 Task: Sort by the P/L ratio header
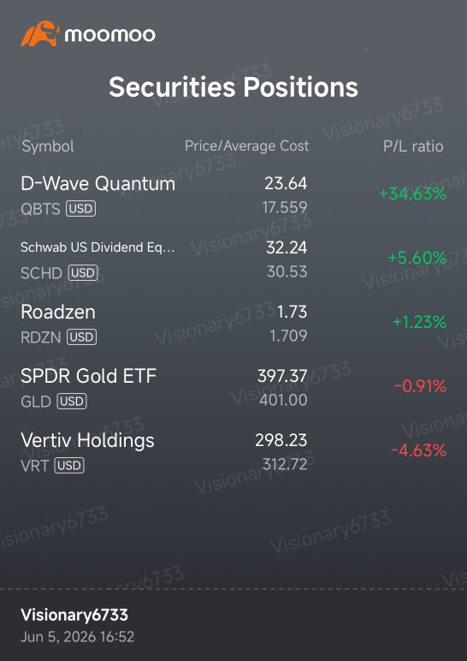point(413,146)
